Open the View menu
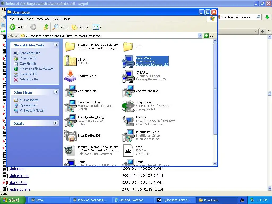 point(30,19)
